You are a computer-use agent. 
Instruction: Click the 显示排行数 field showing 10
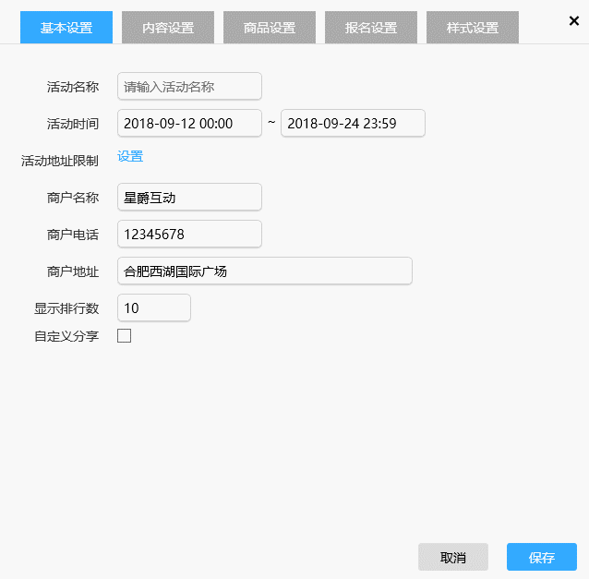tap(154, 308)
